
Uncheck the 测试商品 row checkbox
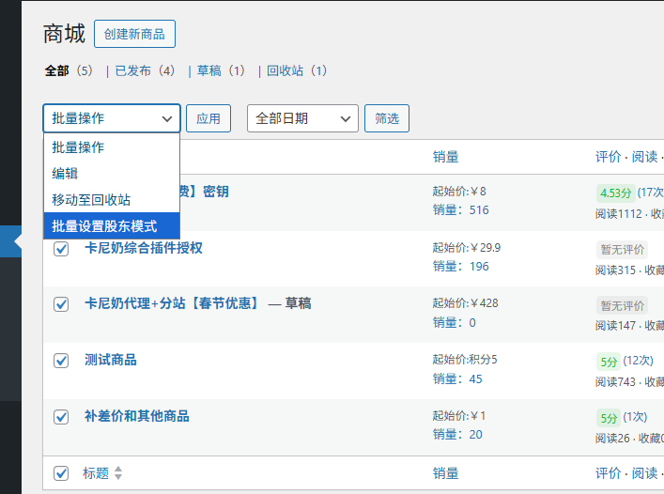(61, 361)
